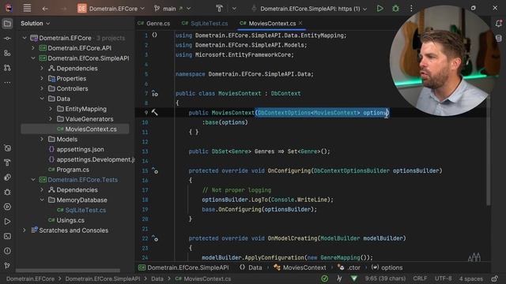Click the CRLF line separator indicator

pos(420,278)
